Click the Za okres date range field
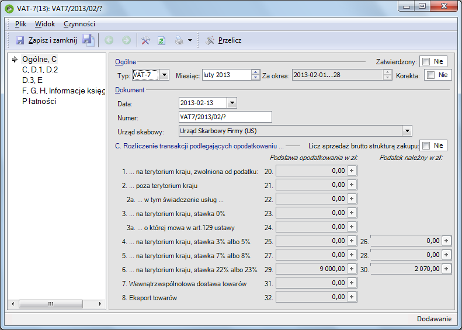Image resolution: width=462 pixels, height=330 pixels. [x=338, y=75]
